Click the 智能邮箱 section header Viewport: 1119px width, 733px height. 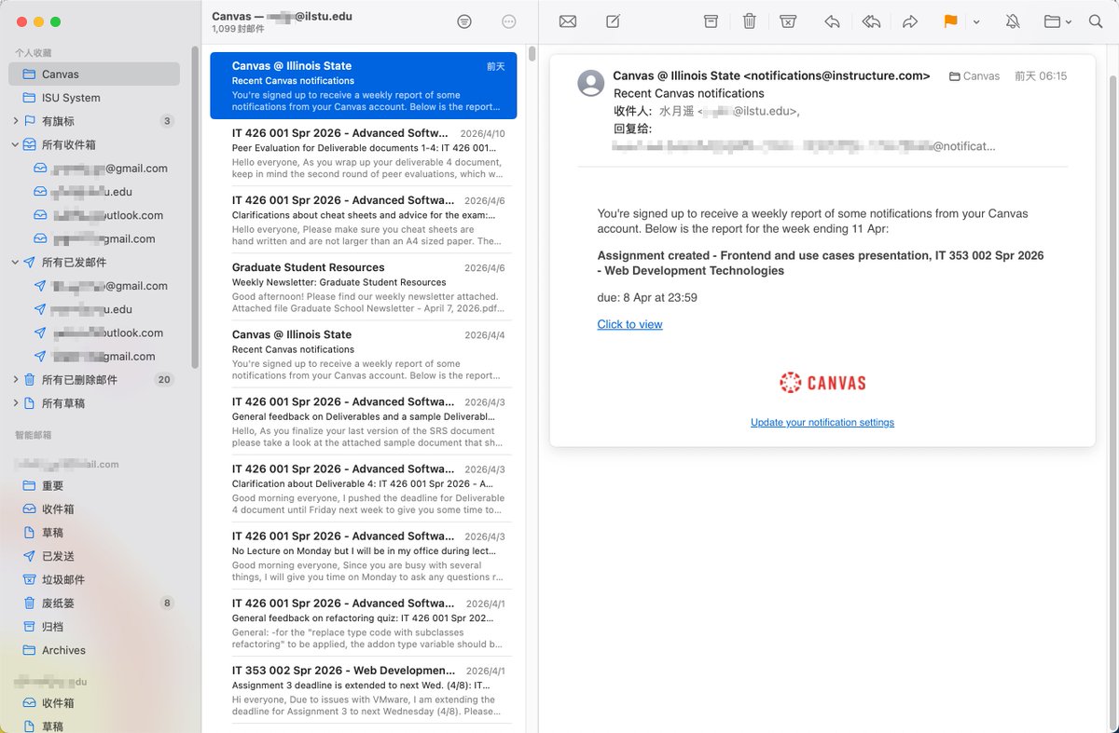(34, 435)
